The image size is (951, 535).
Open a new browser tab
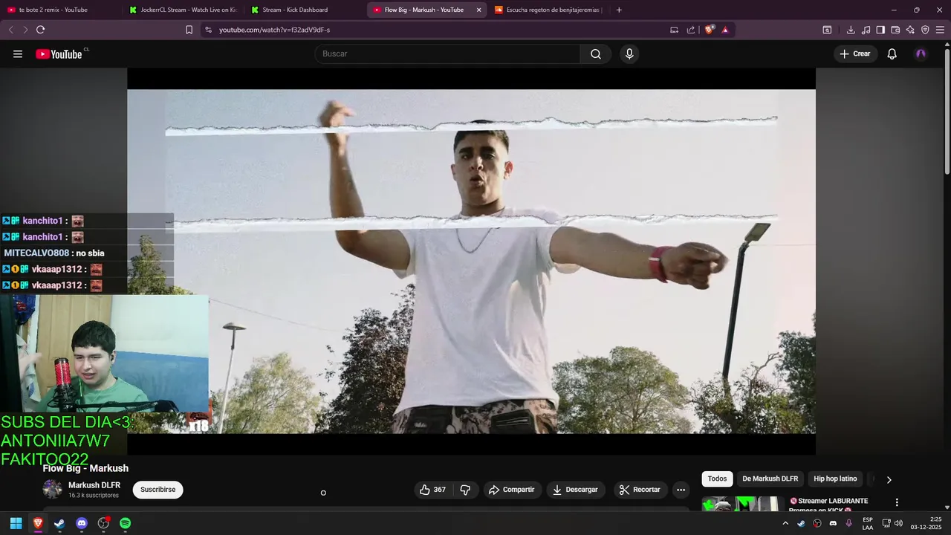tap(619, 10)
